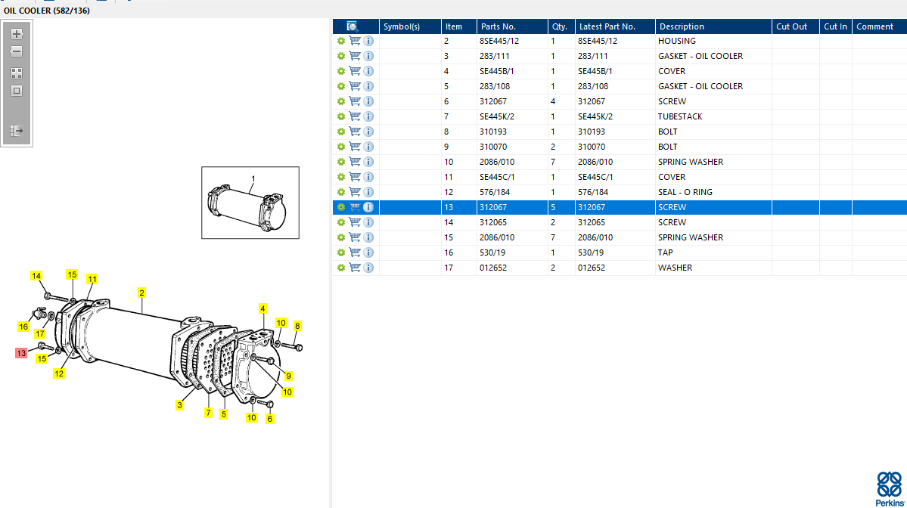
Task: Add TAP item 16 to cart
Action: (x=355, y=252)
